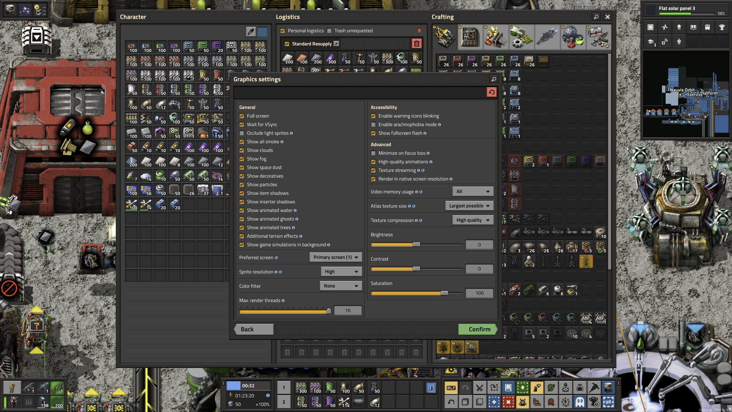Screen dimensions: 732x412
Task: Click the Undo arrow in shortcut bar
Action: coord(451,402)
